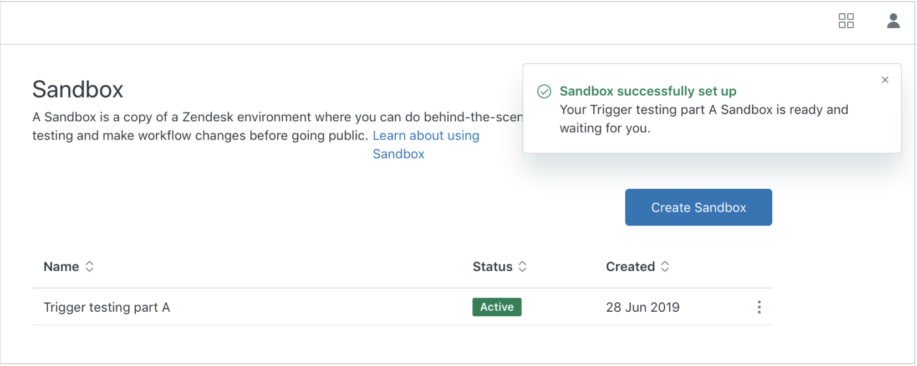Click the Name column header label

(x=61, y=267)
